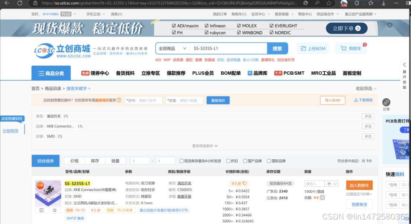Screen dimensions: 411x224
Task: Click the read aloud icon in address bar
Action: (x=317, y=3)
